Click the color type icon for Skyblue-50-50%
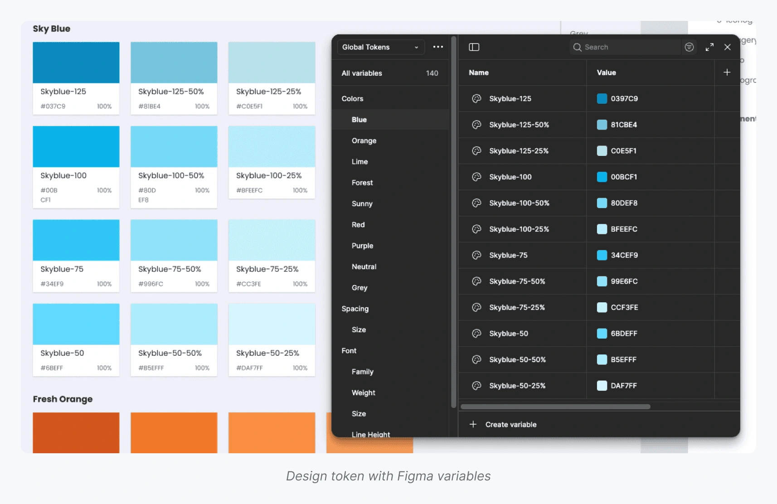 (476, 360)
